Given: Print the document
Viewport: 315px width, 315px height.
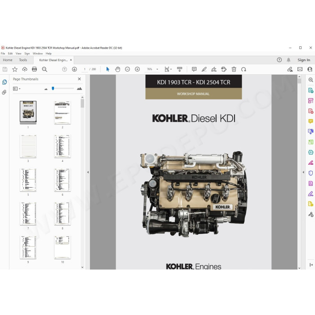Looking at the screenshot, I should click(x=34, y=69).
